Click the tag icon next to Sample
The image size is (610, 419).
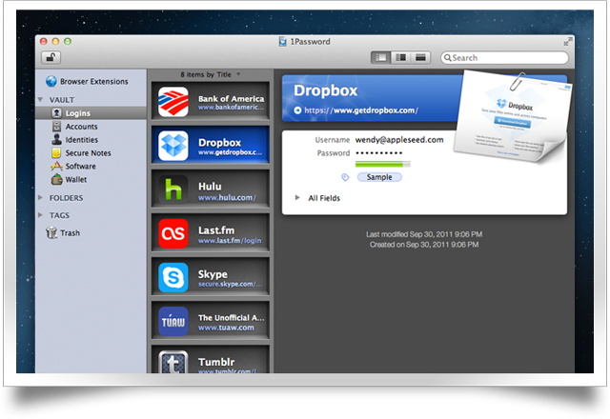pyautogui.click(x=345, y=177)
